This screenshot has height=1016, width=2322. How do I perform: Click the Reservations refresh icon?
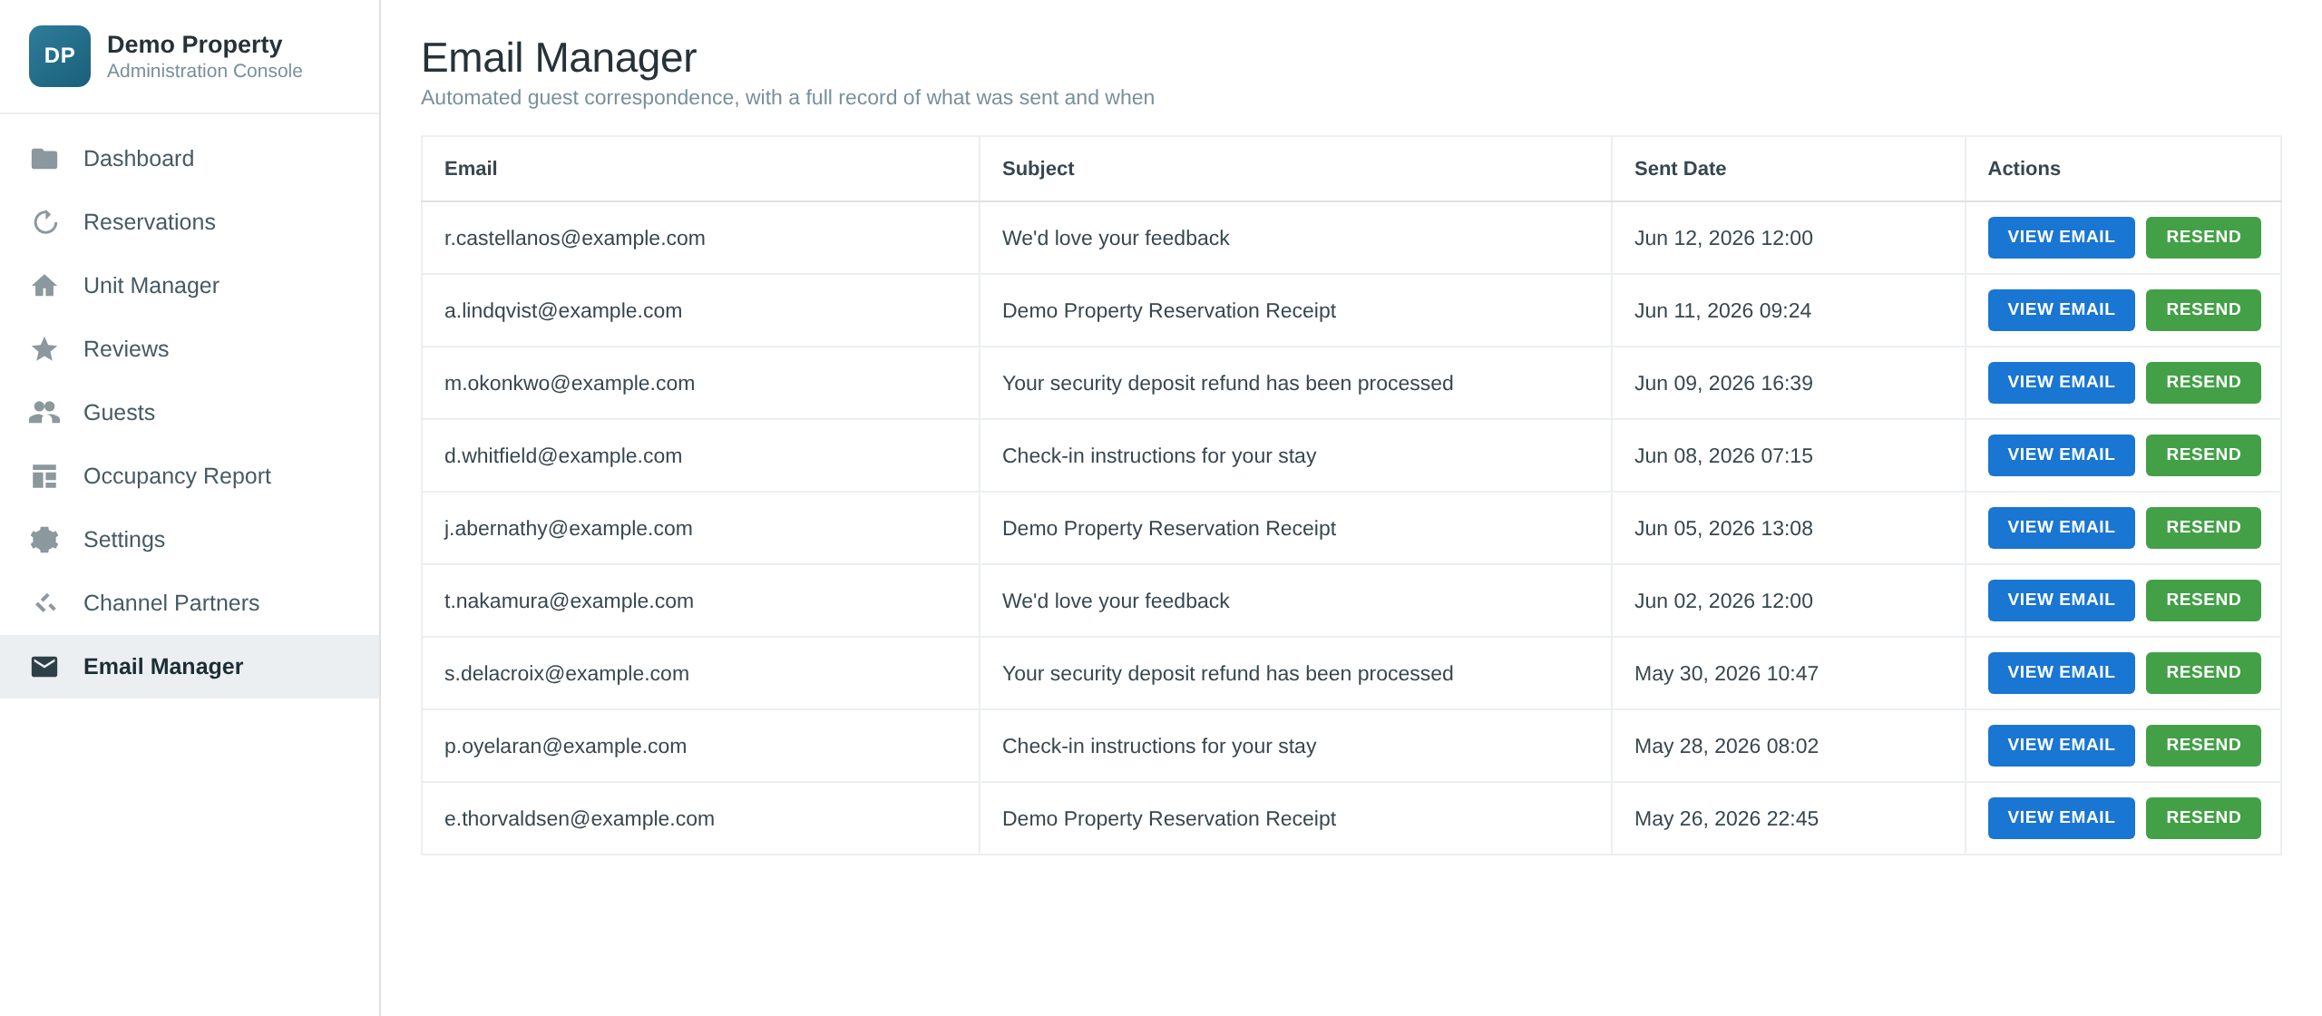tap(44, 222)
